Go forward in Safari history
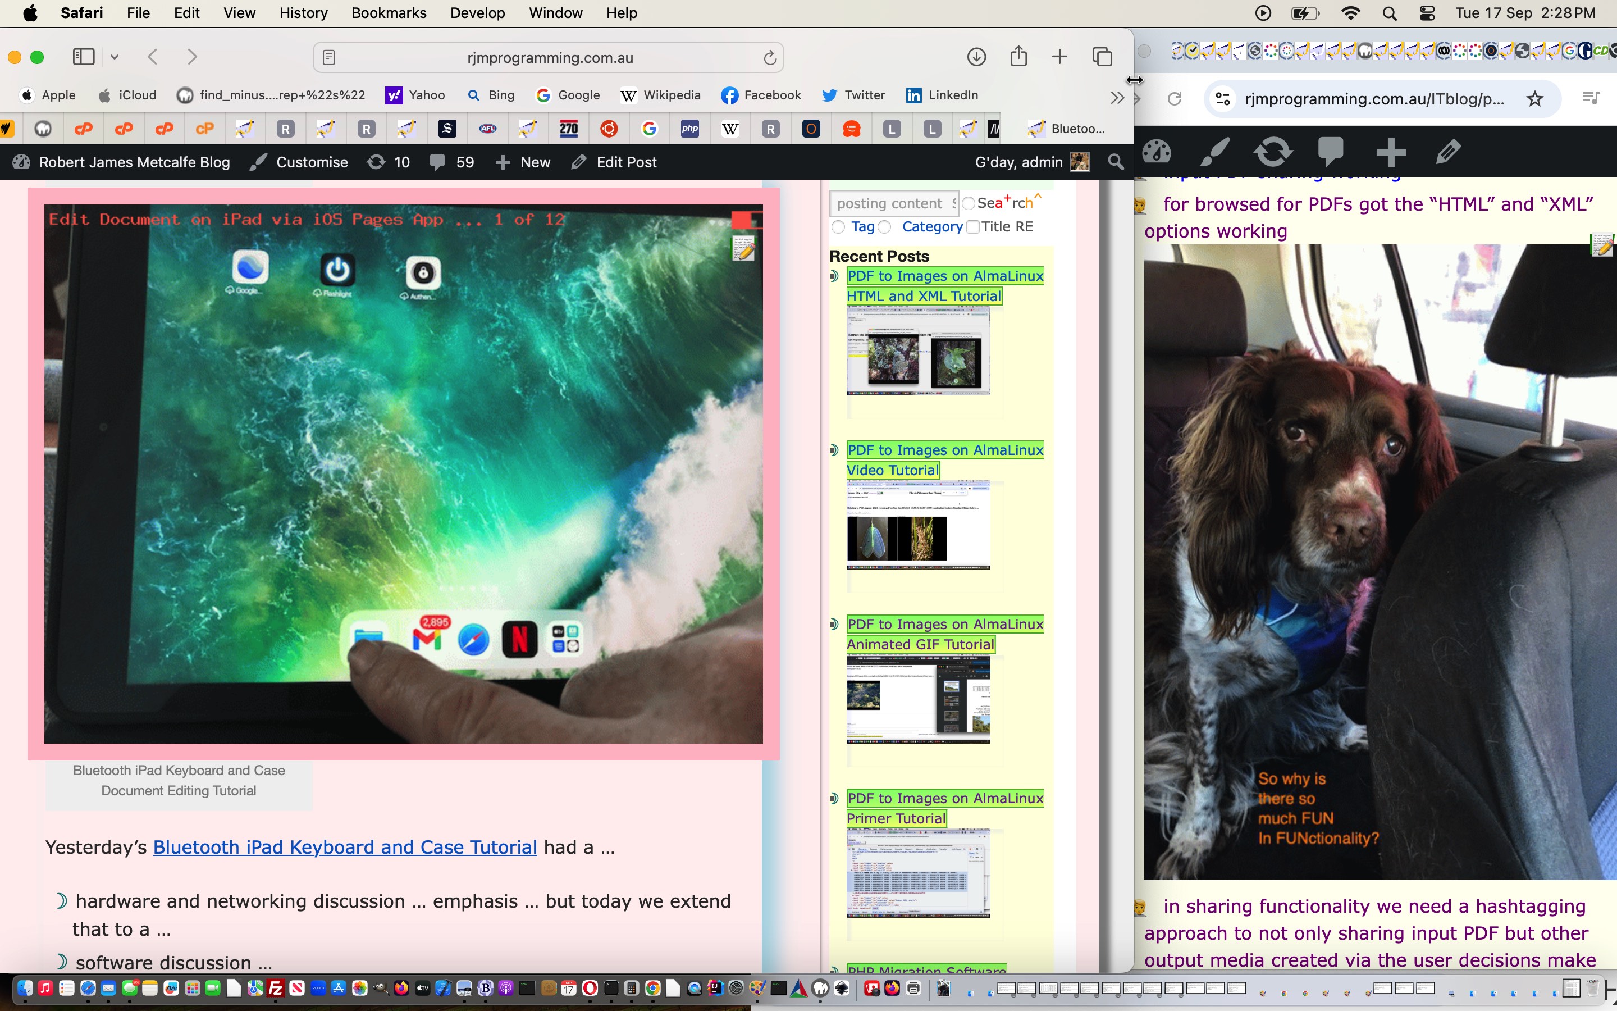This screenshot has height=1011, width=1617. (x=193, y=57)
